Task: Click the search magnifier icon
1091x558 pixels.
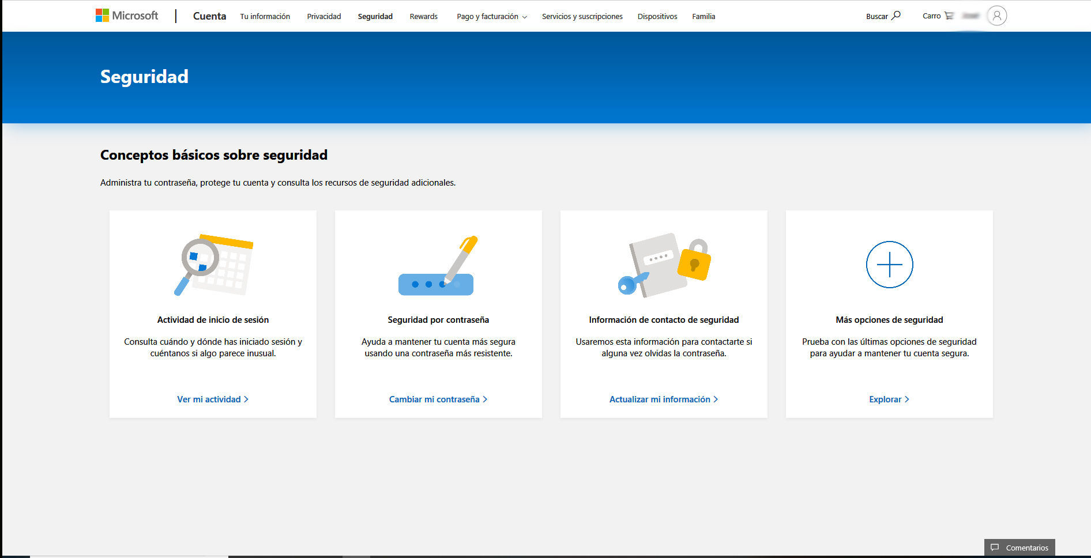Action: (x=896, y=16)
